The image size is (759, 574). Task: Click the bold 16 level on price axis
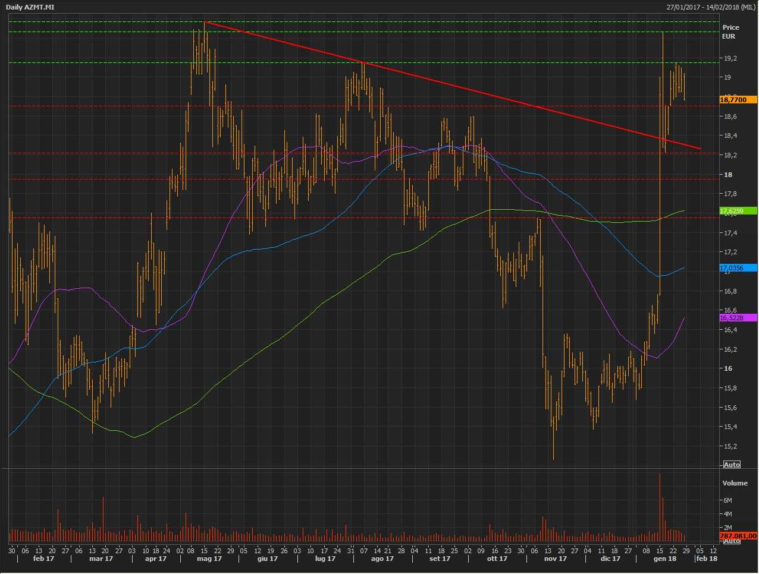pos(728,368)
